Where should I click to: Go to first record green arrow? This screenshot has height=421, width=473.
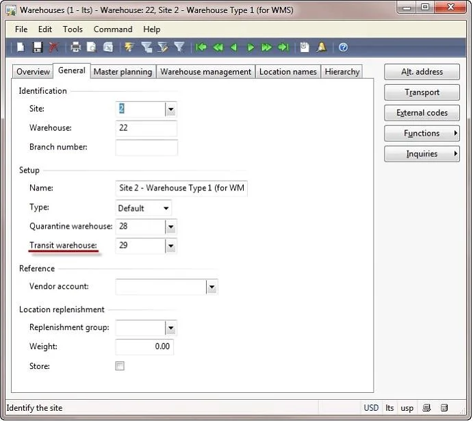201,47
